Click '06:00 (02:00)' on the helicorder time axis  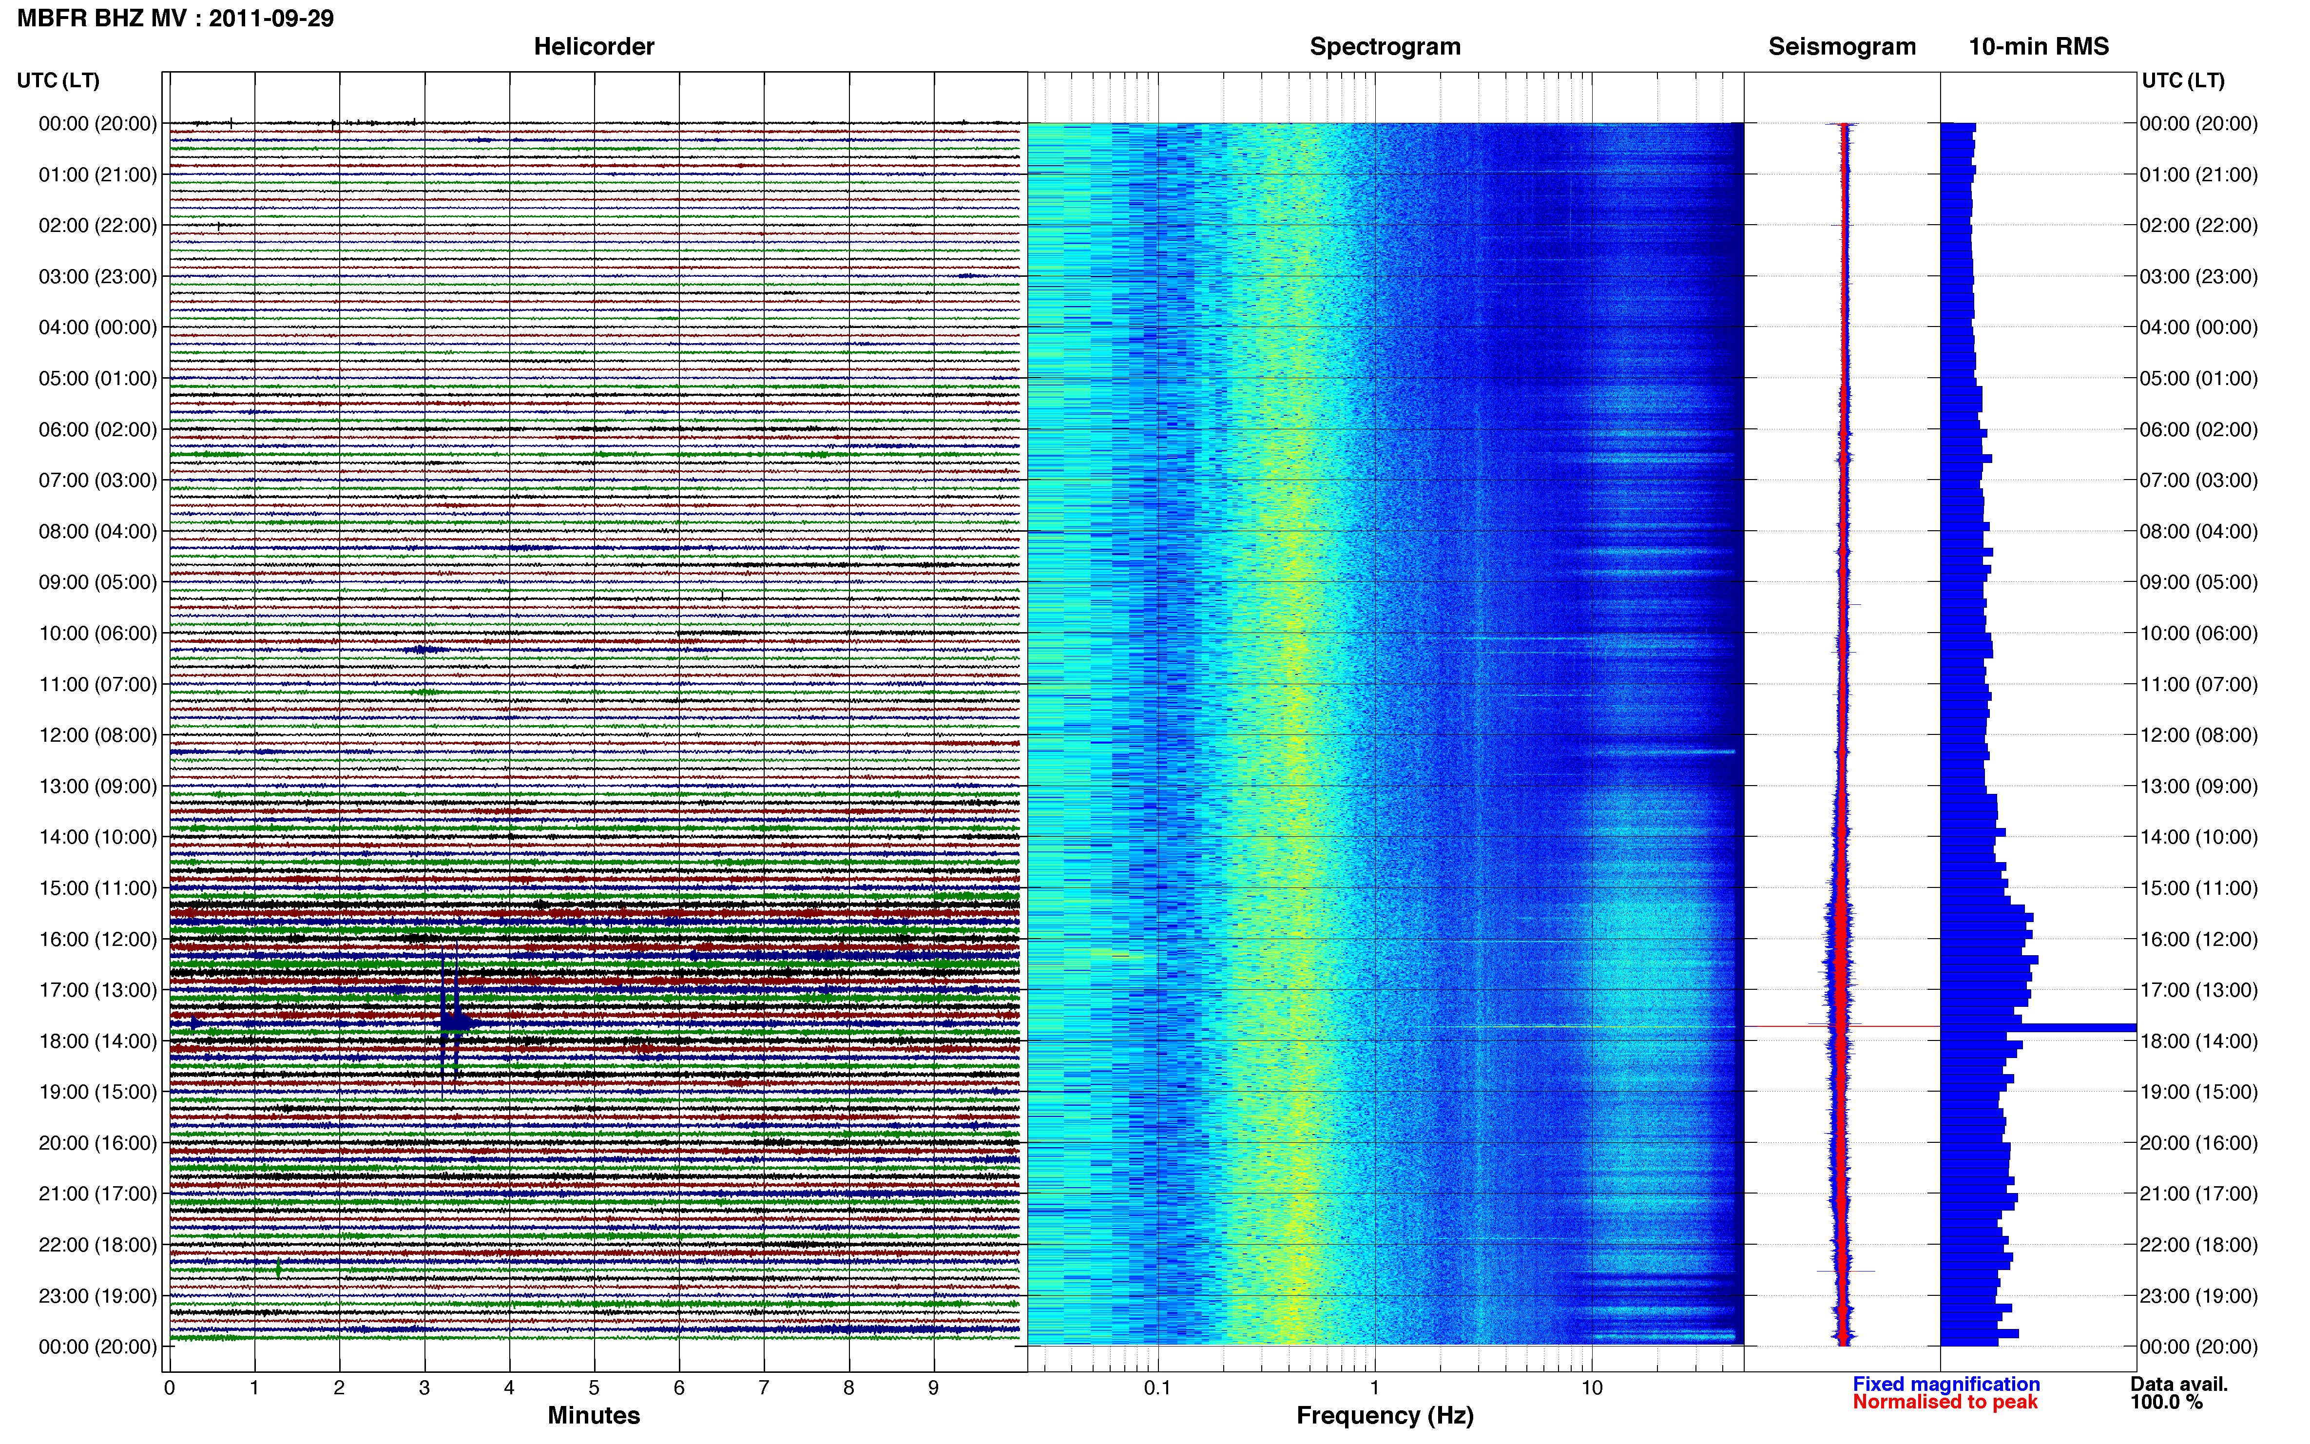pos(97,430)
